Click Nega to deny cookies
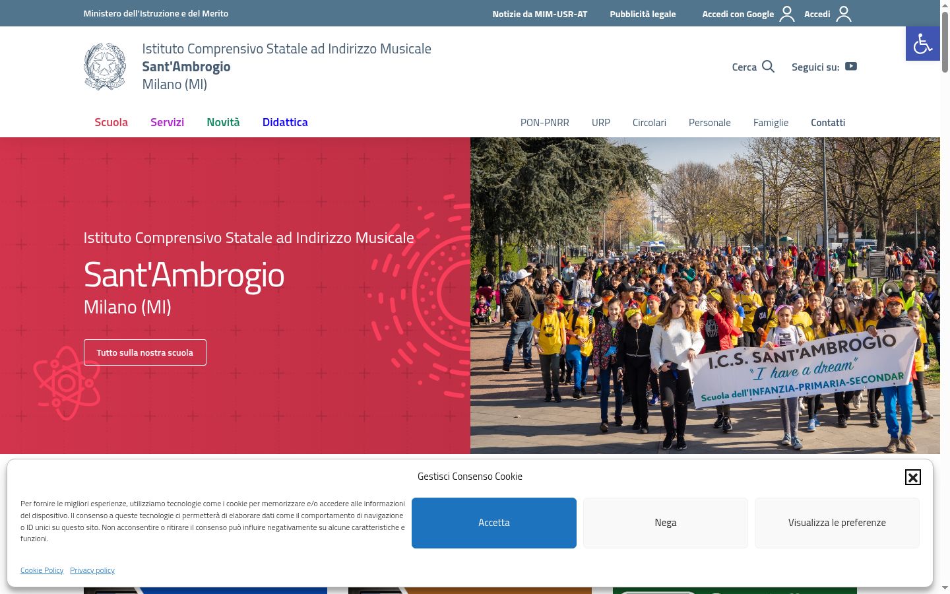The image size is (950, 594). [x=666, y=523]
